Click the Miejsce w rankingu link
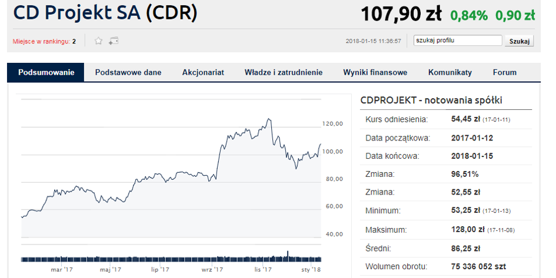 coord(41,41)
